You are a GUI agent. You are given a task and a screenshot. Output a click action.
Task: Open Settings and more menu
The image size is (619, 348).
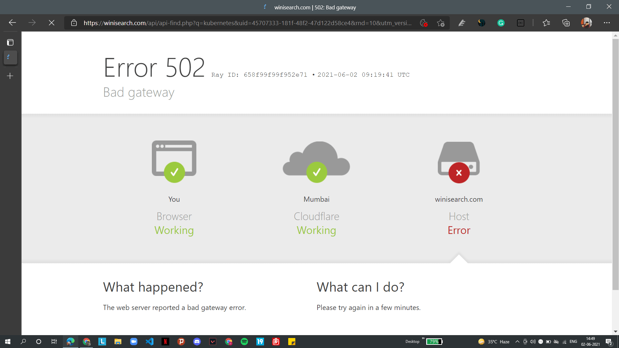click(607, 23)
